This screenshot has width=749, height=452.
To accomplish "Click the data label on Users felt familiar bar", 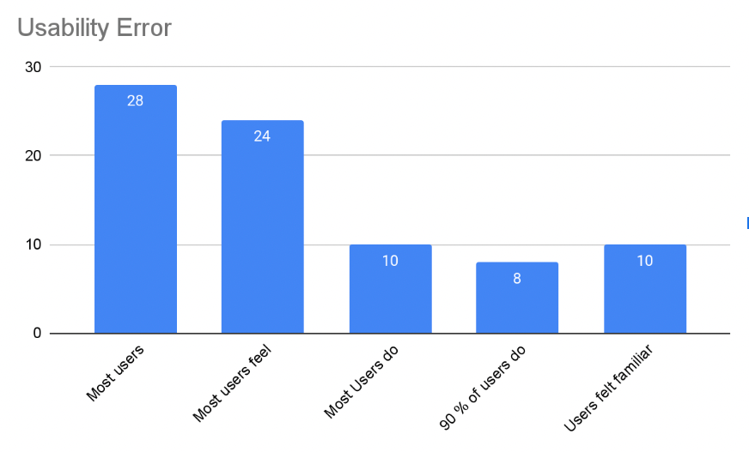I will coord(644,260).
